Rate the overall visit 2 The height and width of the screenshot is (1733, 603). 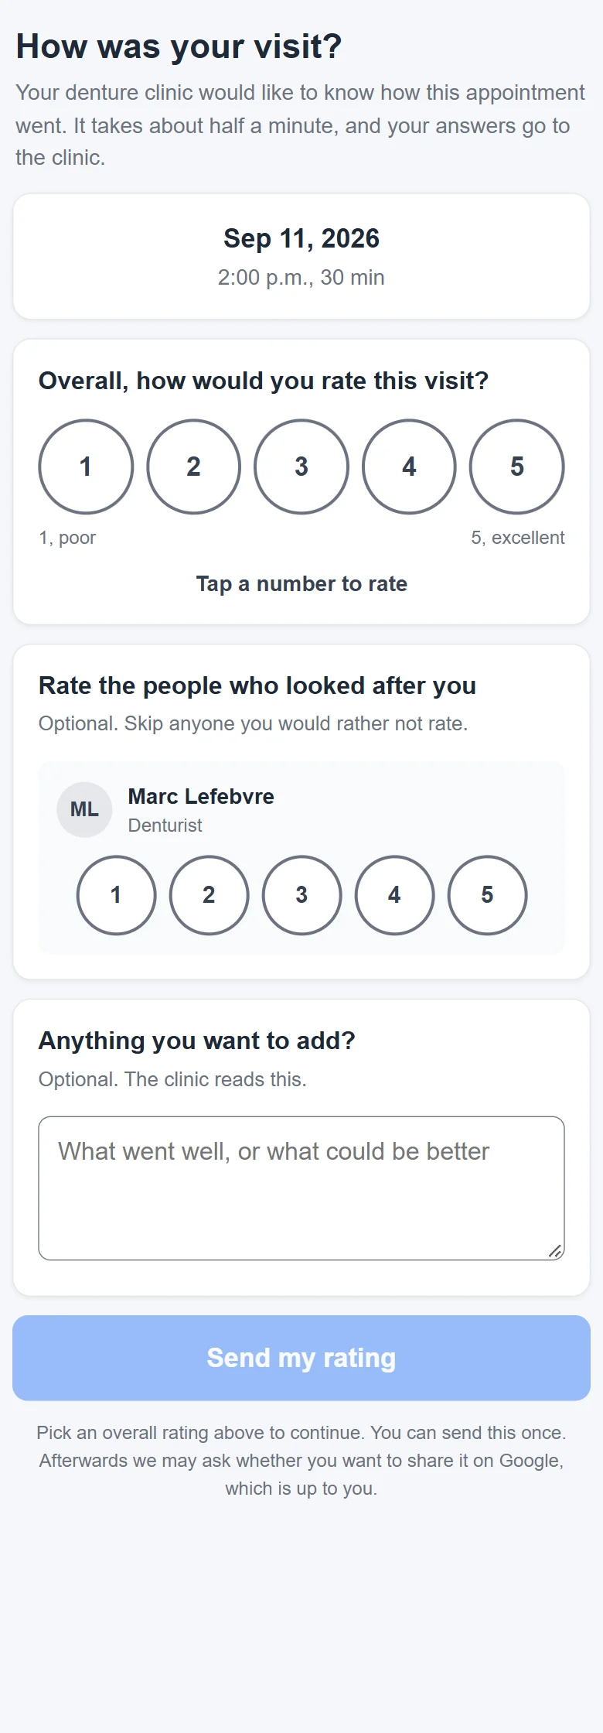pos(193,467)
